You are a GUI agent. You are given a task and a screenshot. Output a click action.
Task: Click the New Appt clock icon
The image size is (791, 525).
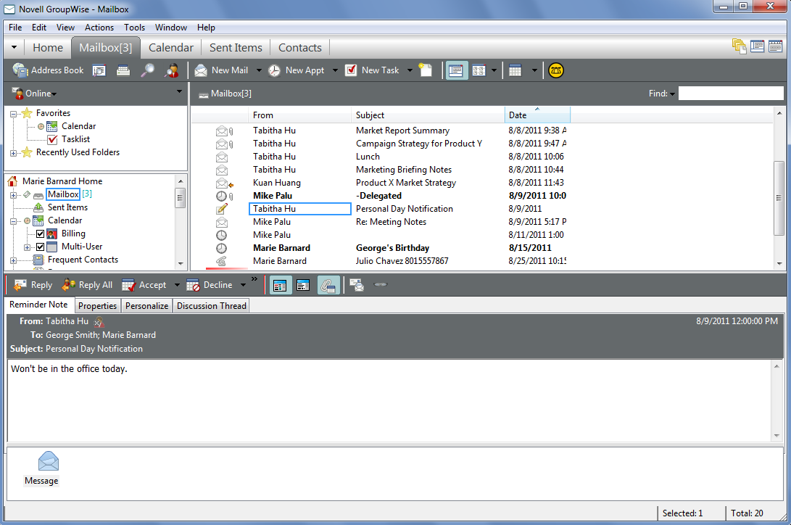coord(274,70)
